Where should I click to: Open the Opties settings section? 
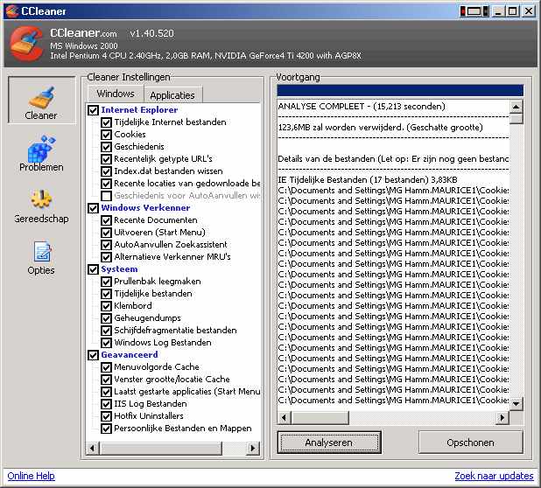tap(41, 257)
